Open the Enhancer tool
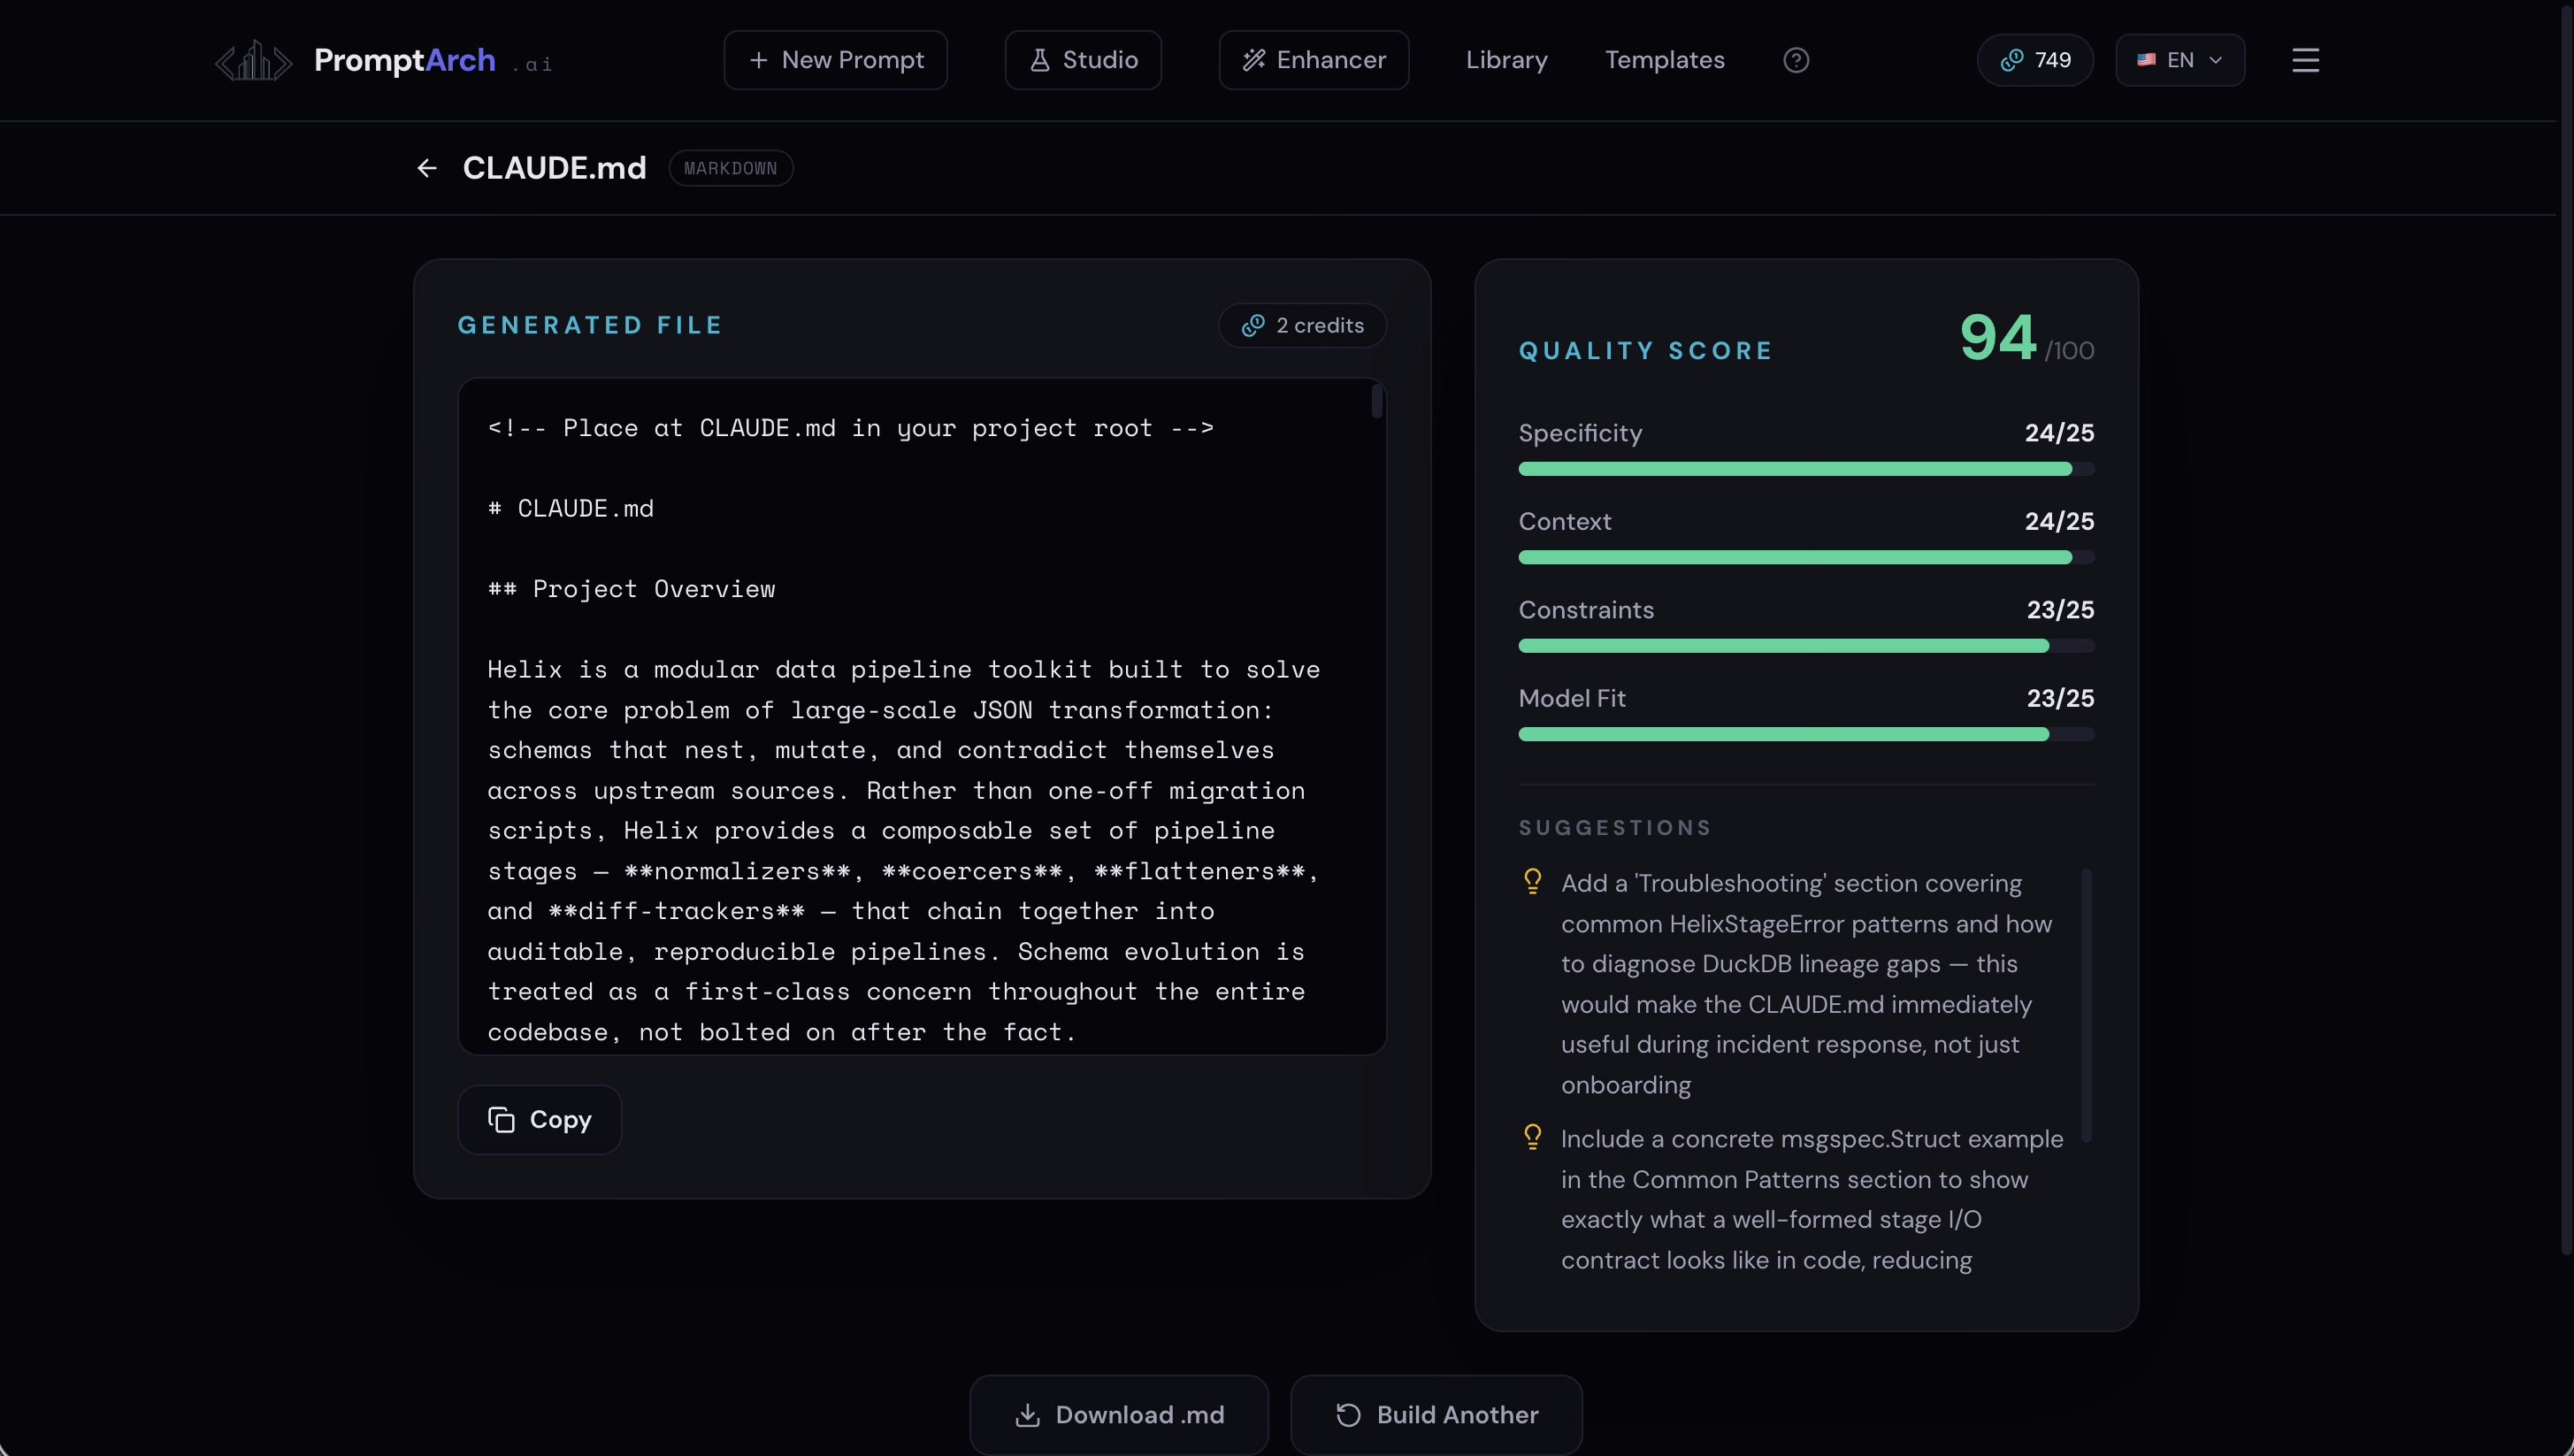This screenshot has width=2574, height=1456. (1313, 60)
